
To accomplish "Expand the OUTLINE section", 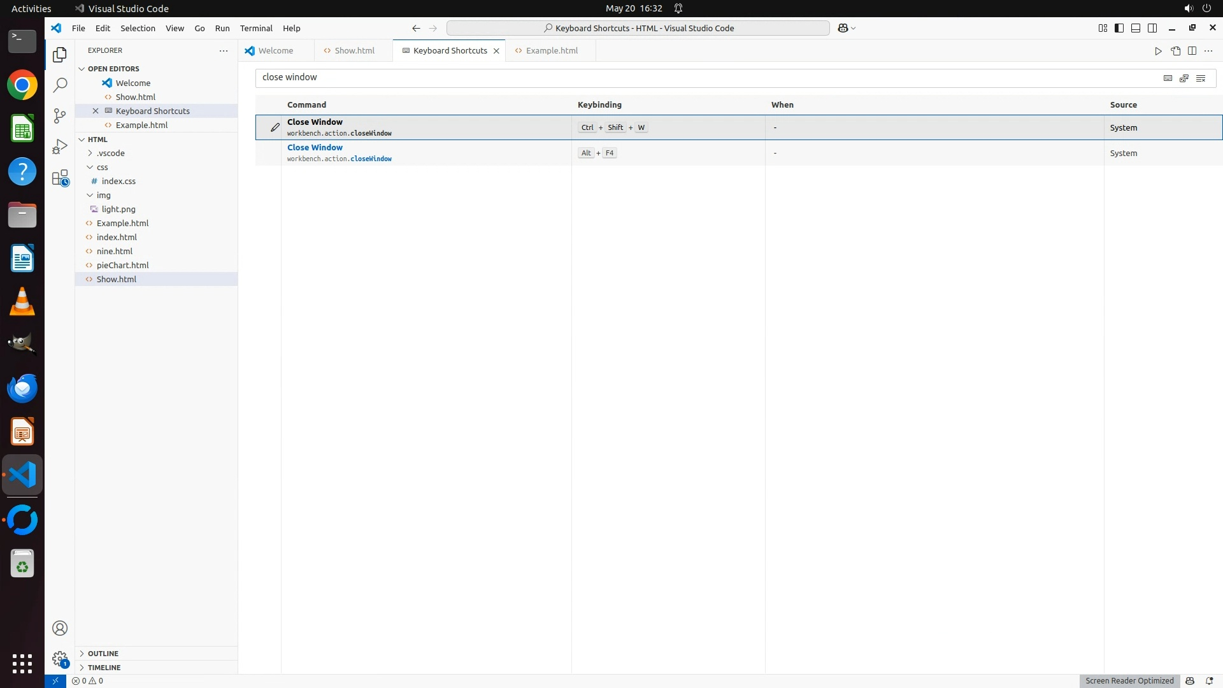I will tap(103, 654).
